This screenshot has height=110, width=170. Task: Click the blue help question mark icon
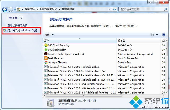[x=164, y=35]
